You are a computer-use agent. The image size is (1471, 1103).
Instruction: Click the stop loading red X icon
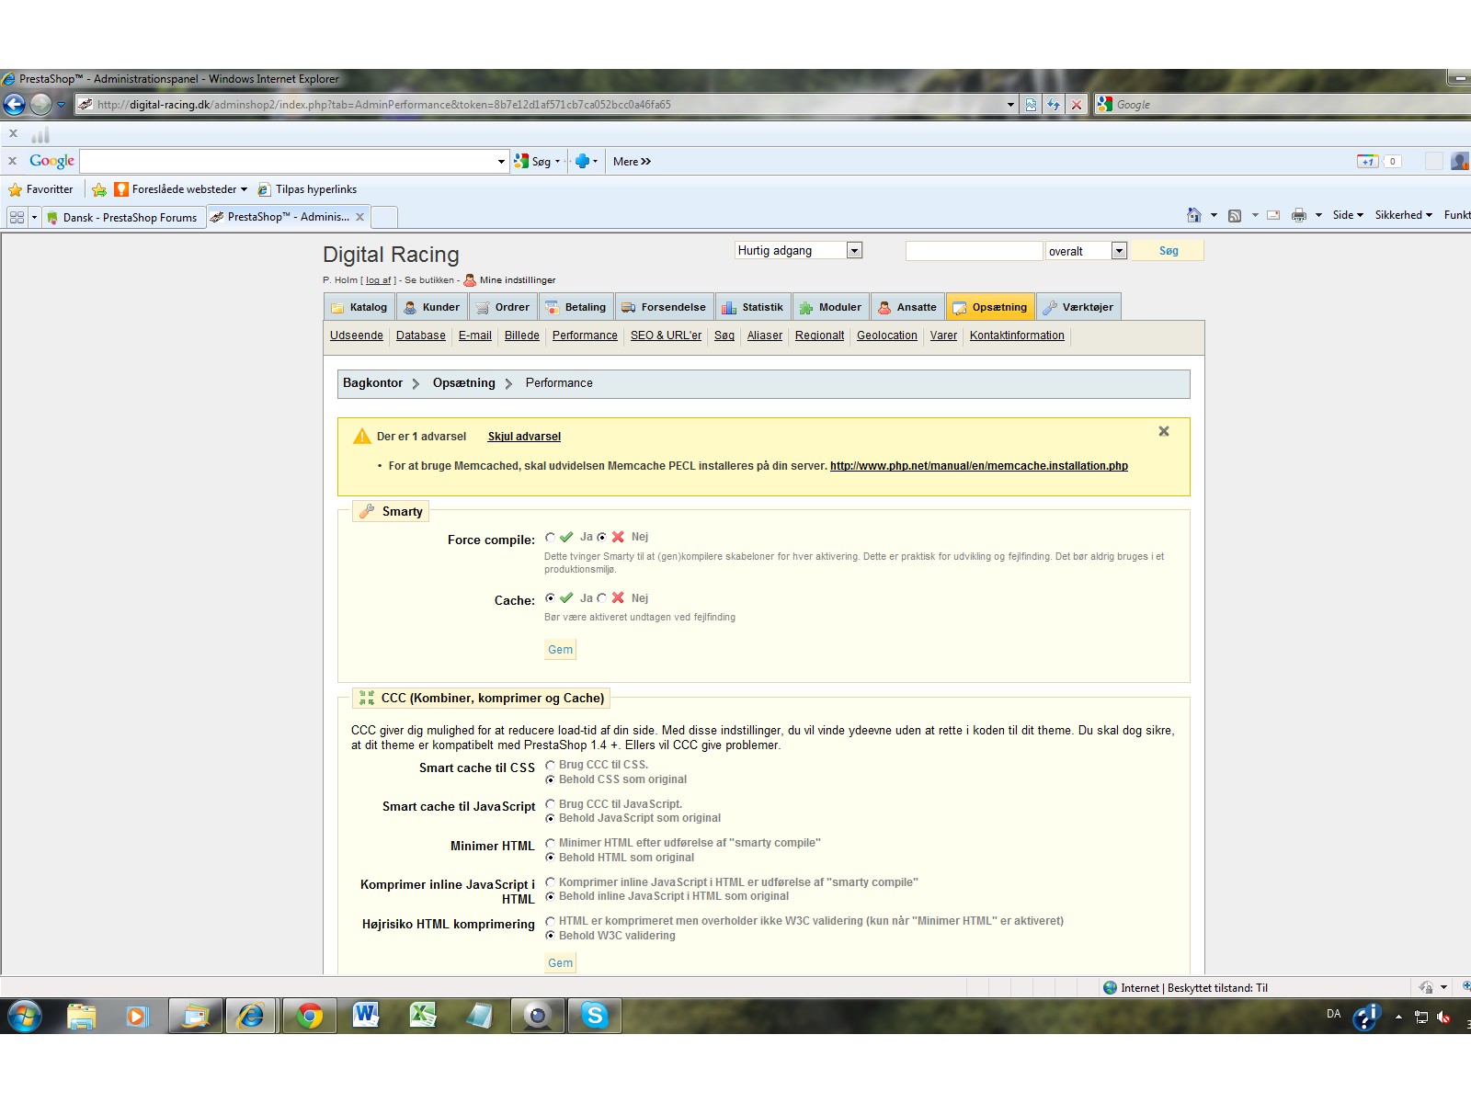click(1077, 105)
